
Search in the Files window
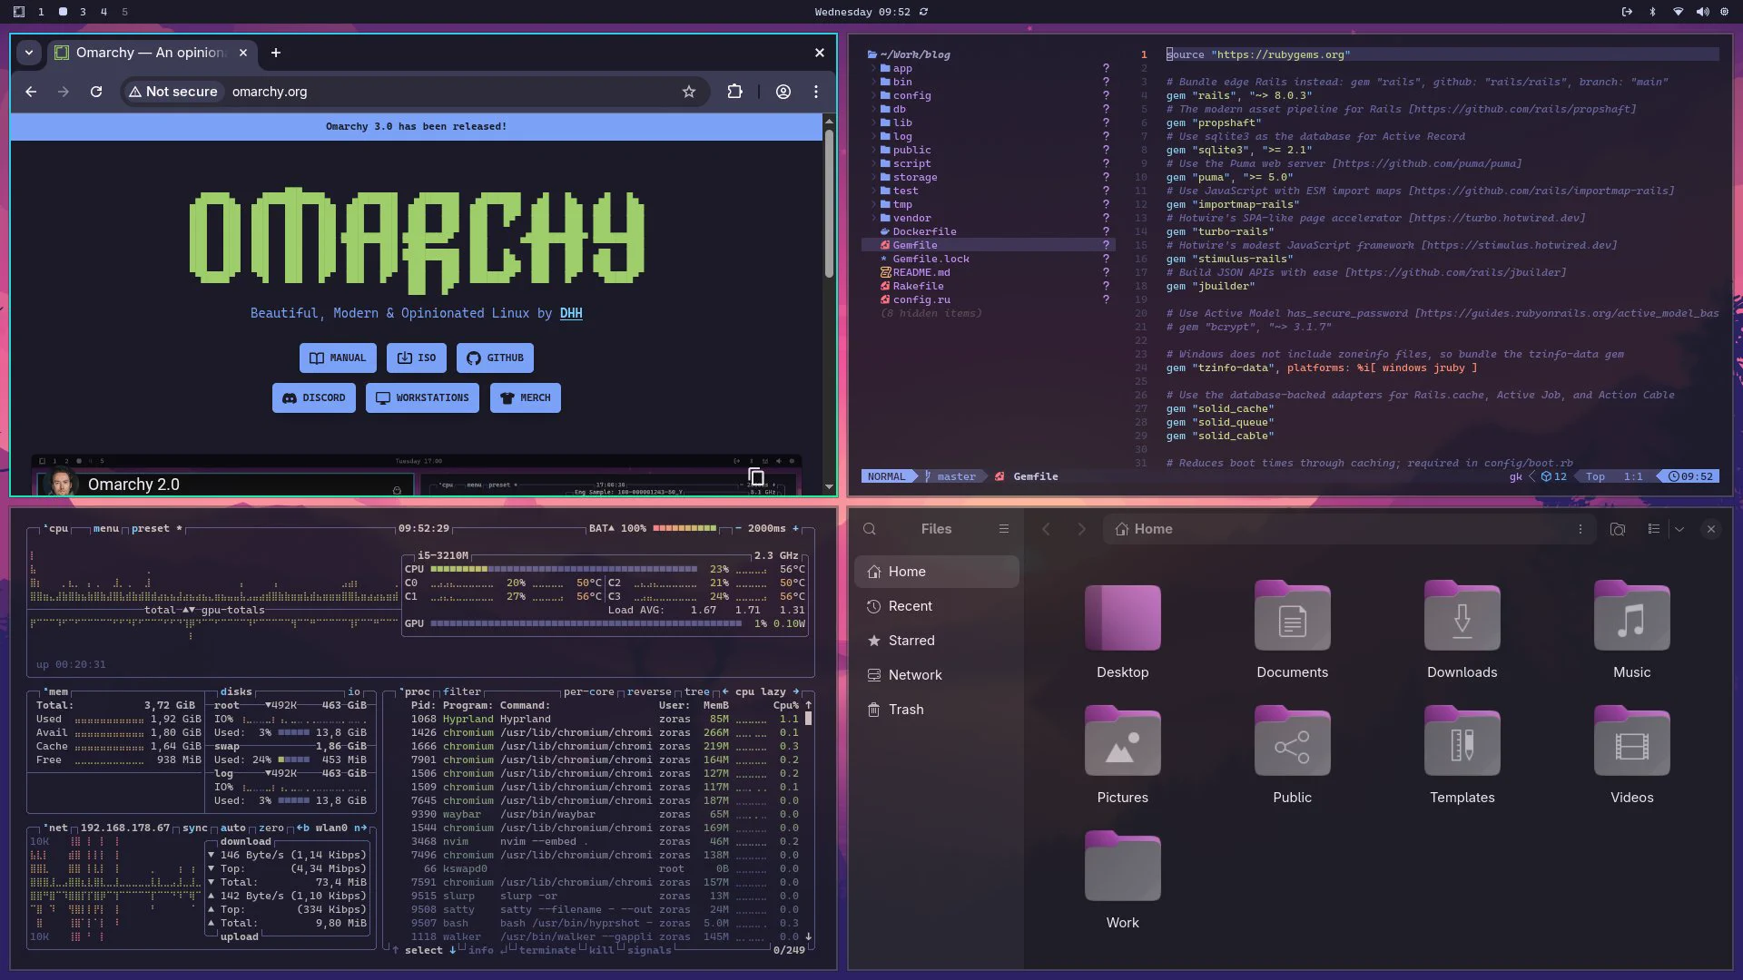coord(870,529)
